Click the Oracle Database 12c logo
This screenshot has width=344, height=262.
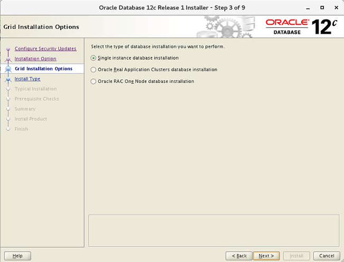pyautogui.click(x=300, y=26)
